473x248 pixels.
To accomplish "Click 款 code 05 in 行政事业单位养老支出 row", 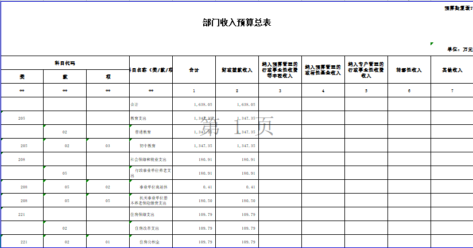I will [65, 174].
